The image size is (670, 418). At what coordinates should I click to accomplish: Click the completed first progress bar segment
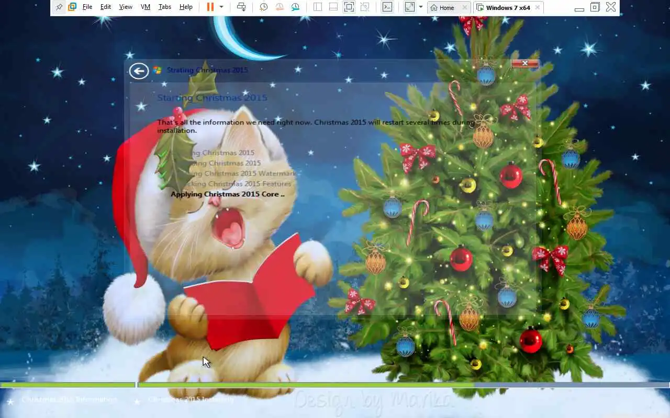click(x=68, y=385)
